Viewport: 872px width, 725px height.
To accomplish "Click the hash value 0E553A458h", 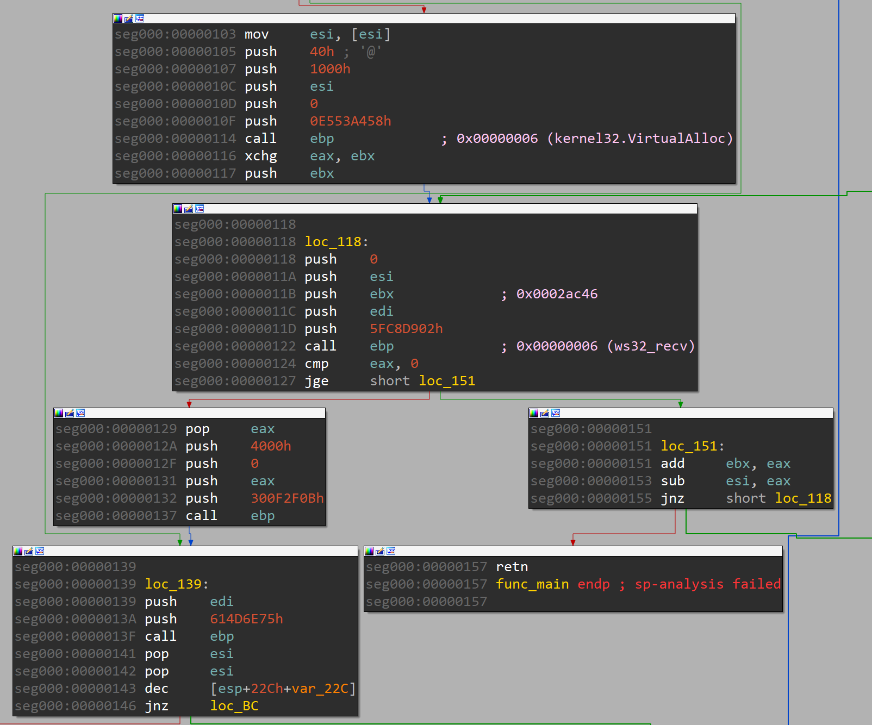I will pyautogui.click(x=351, y=121).
